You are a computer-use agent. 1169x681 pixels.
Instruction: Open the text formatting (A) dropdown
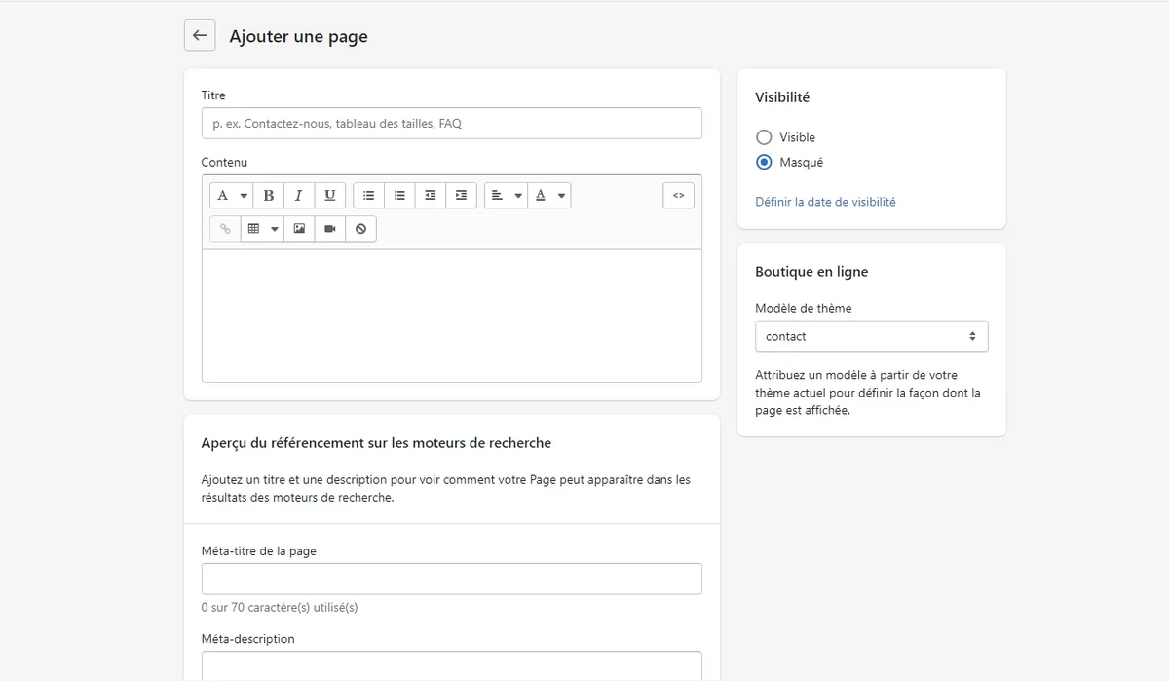[x=231, y=195]
